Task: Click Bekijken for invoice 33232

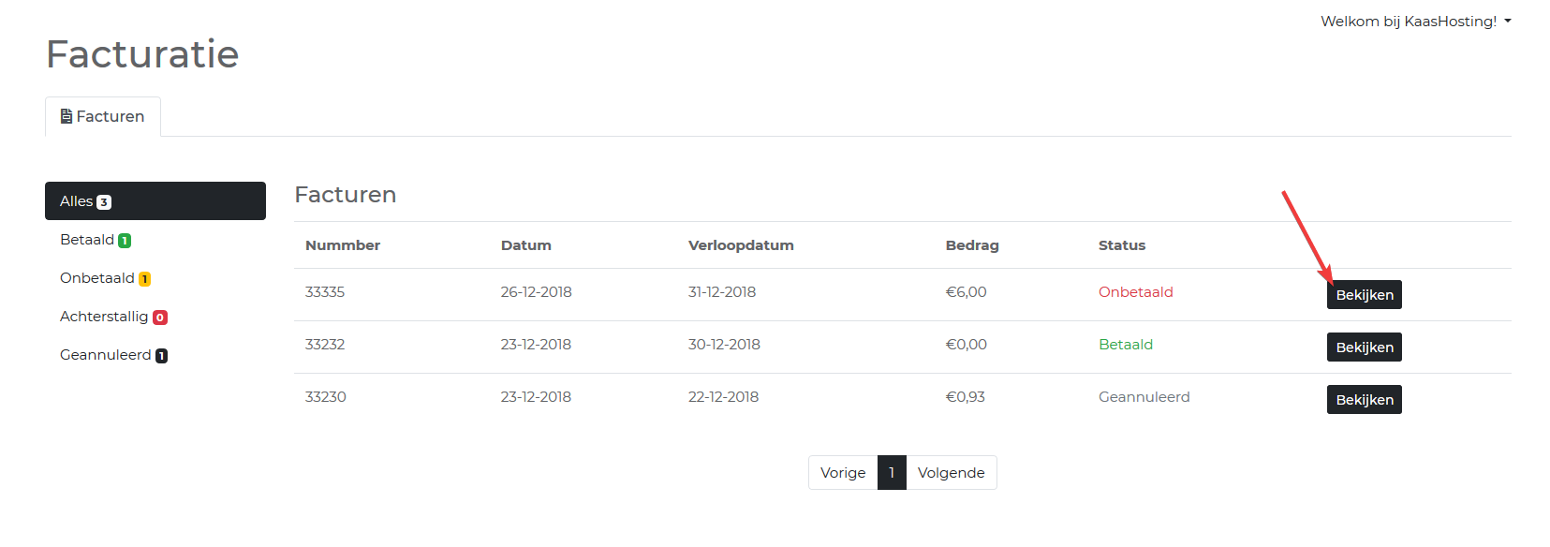Action: pos(1364,347)
